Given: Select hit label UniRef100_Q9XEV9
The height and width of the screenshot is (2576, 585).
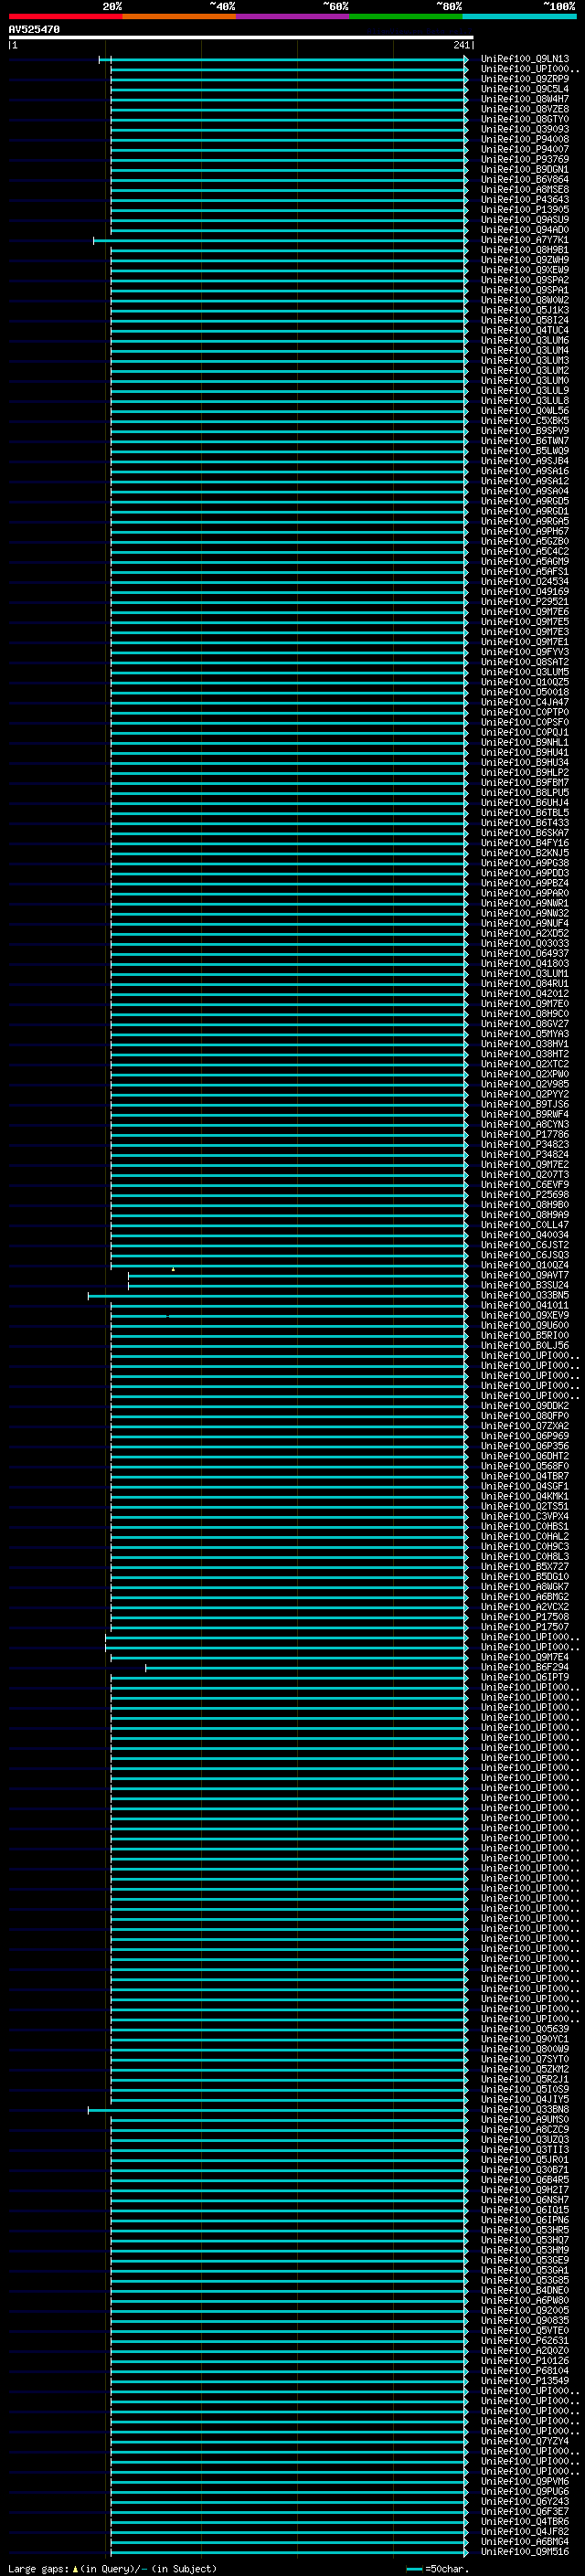Looking at the screenshot, I should pyautogui.click(x=525, y=1315).
